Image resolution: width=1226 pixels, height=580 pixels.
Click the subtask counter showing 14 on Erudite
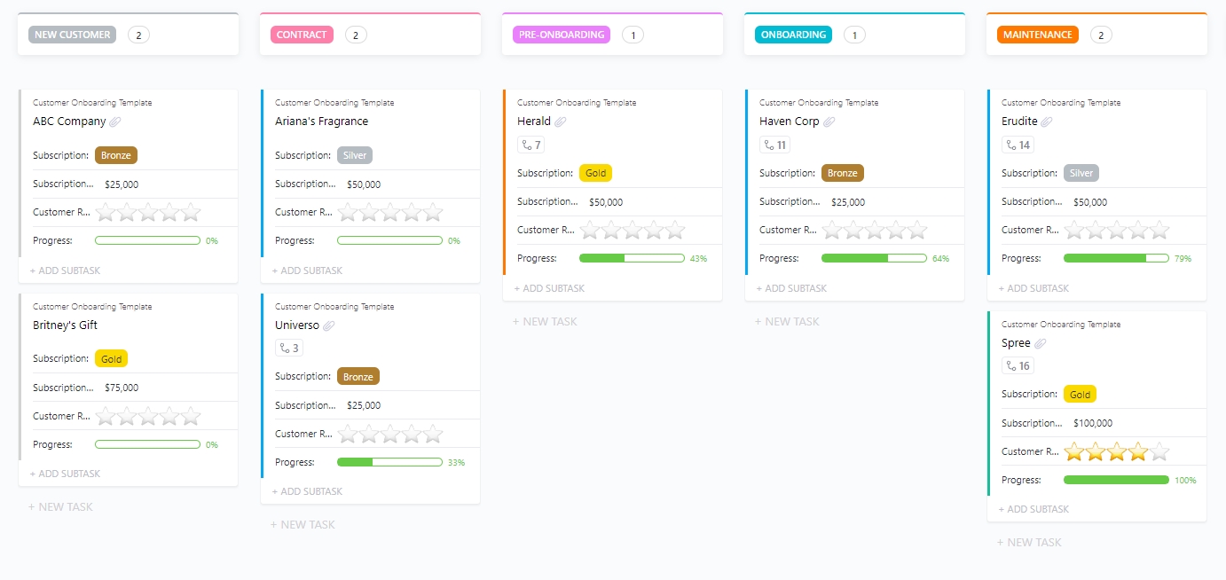pyautogui.click(x=1017, y=144)
